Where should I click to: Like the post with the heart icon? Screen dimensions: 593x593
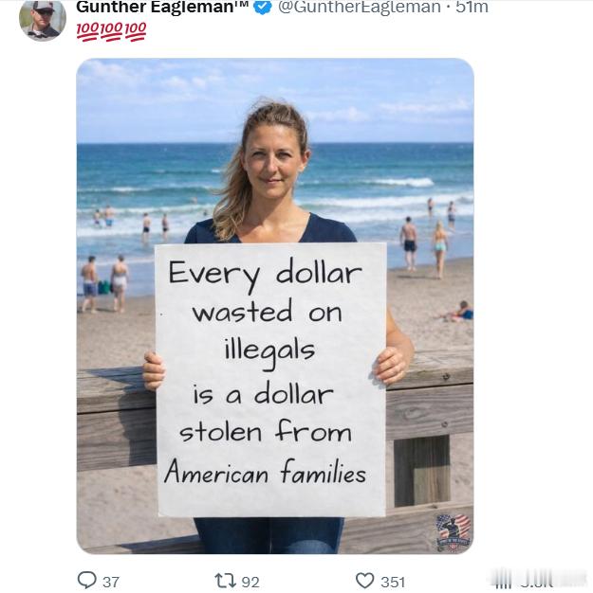point(365,581)
